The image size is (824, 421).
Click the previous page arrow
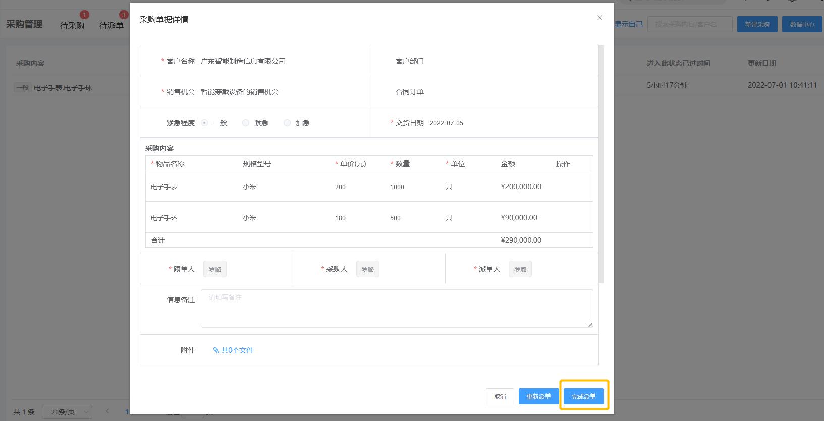pyautogui.click(x=107, y=411)
